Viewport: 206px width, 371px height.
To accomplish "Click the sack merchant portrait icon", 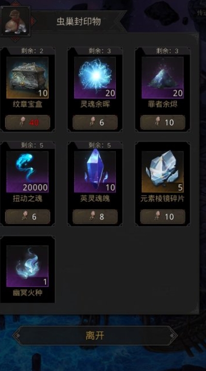I will pos(16,21).
